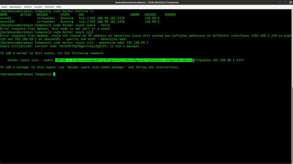Screen dimensions: 293x164
Task: Open the Hilfe menu
Action: coord(59,7)
